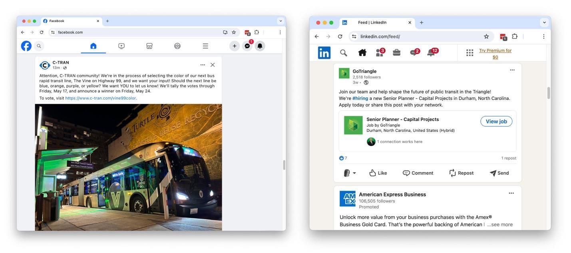Open the Facebook Groups tab
571x253 pixels.
(177, 46)
